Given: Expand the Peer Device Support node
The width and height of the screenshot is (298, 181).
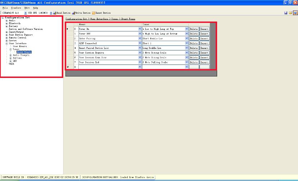Looking at the screenshot, I should (6, 35).
